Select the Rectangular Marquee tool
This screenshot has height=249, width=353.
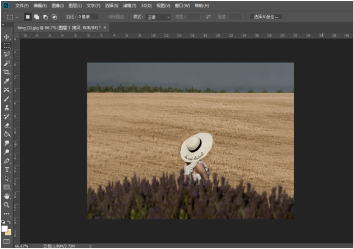tap(7, 46)
